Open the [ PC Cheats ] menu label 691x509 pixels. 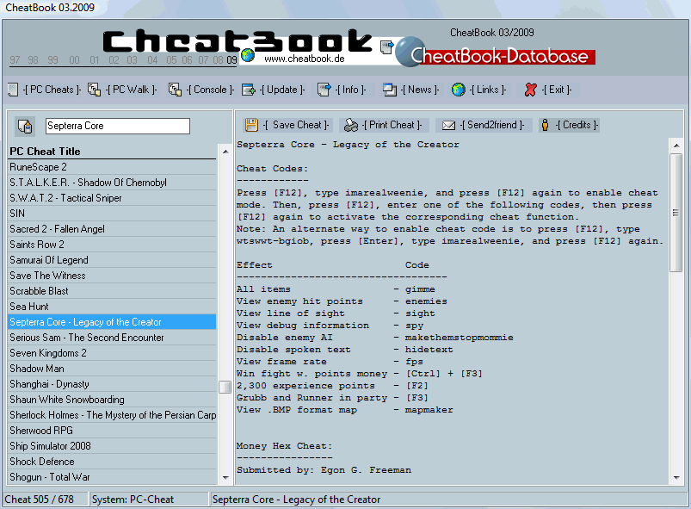coord(52,90)
